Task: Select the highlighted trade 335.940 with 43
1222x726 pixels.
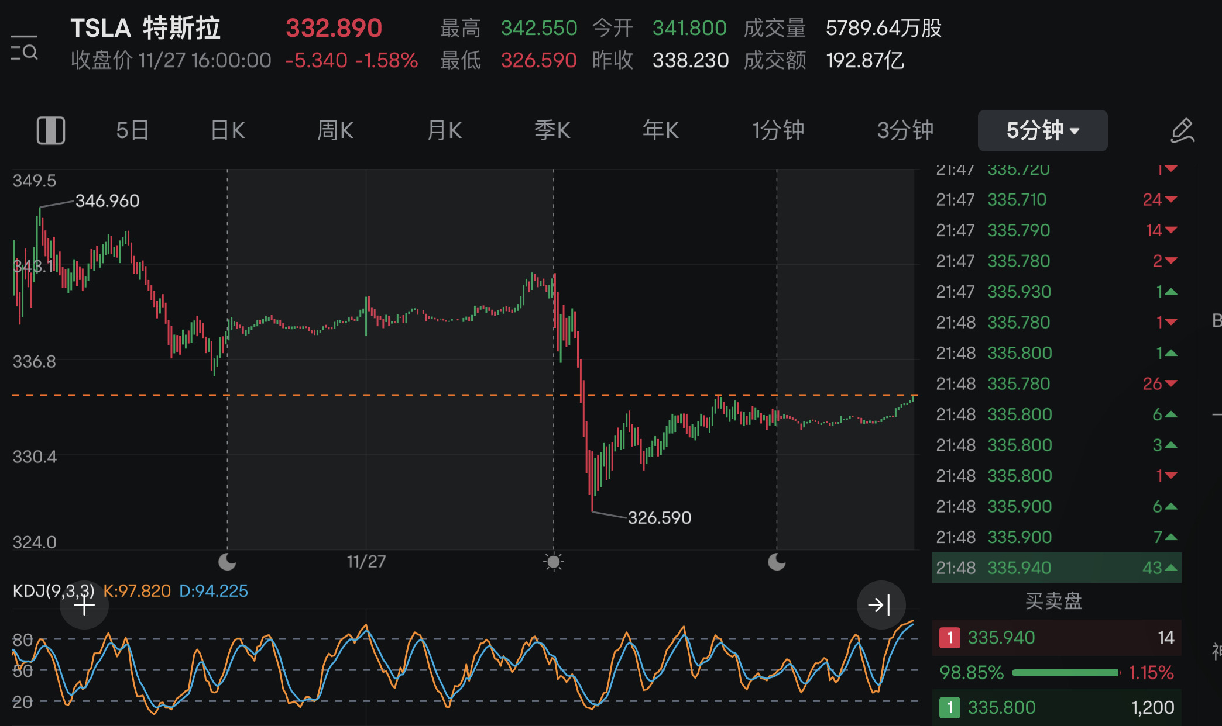Action: [x=1056, y=568]
